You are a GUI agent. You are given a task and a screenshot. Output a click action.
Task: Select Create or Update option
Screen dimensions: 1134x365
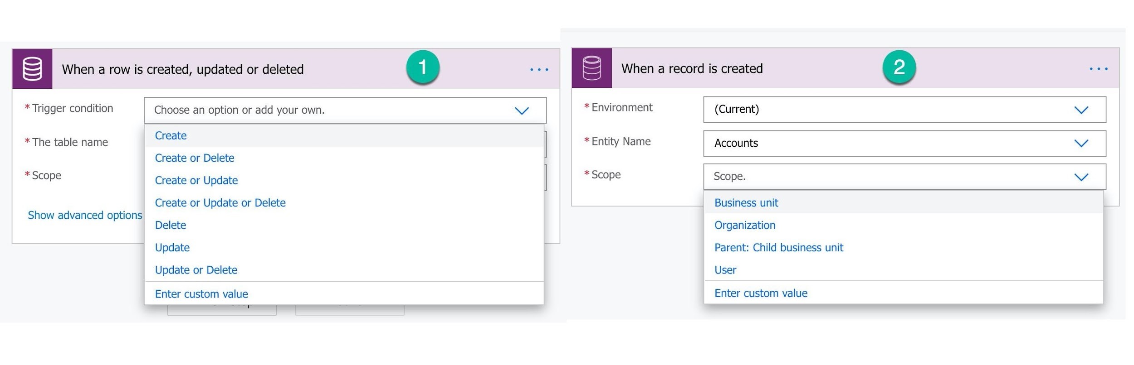(344, 180)
